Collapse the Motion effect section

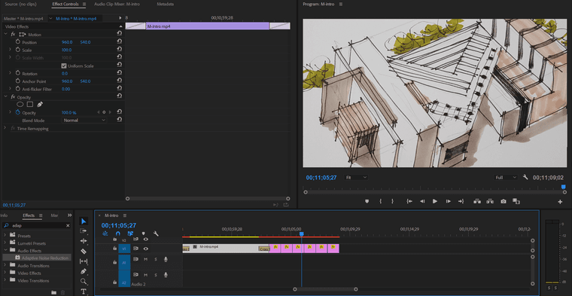(5, 34)
